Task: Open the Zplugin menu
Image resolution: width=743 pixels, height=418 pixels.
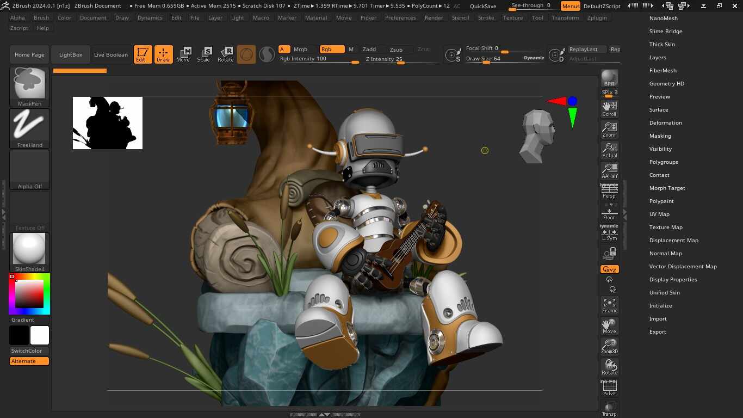Action: point(597,17)
